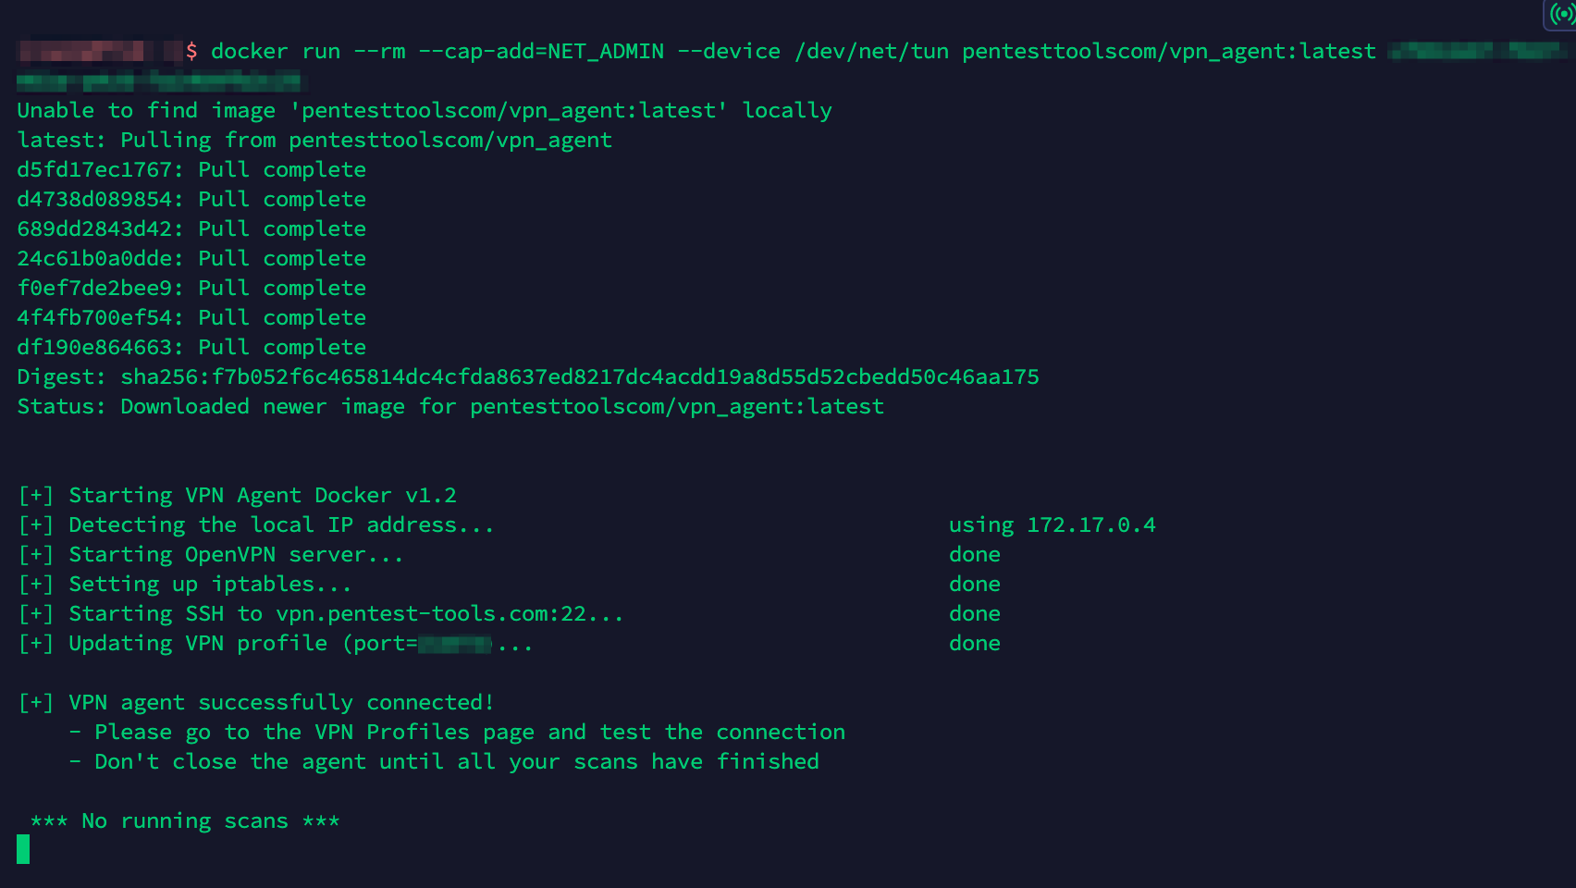The height and width of the screenshot is (888, 1576).
Task: Select the sha256 digest line
Action: point(528,377)
